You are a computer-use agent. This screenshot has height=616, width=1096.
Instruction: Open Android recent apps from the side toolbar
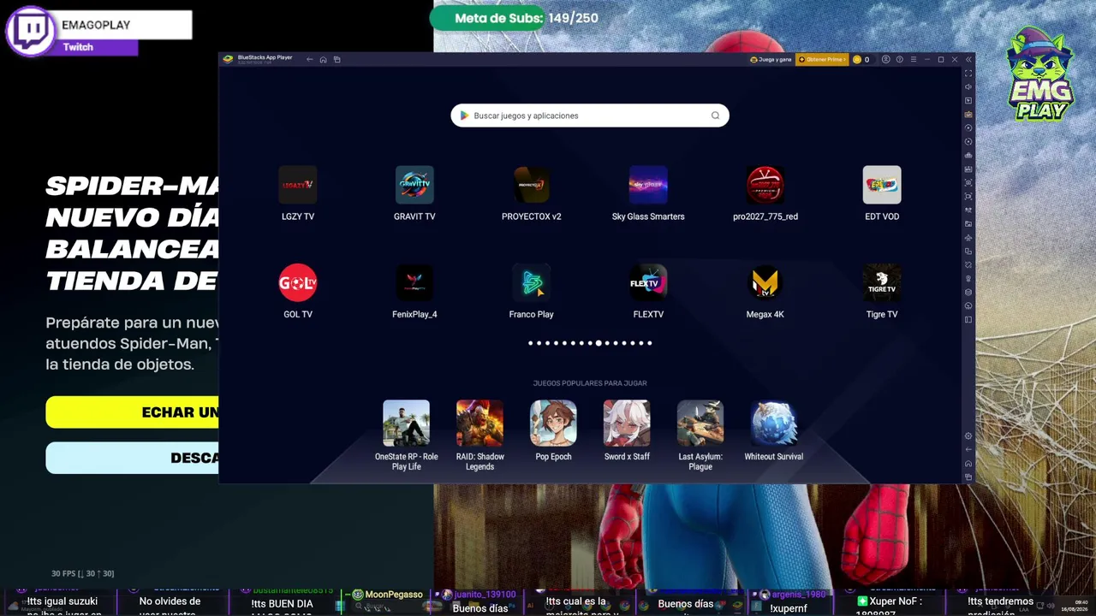tap(968, 477)
